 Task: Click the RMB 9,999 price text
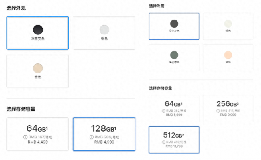pyautogui.click(x=228, y=115)
